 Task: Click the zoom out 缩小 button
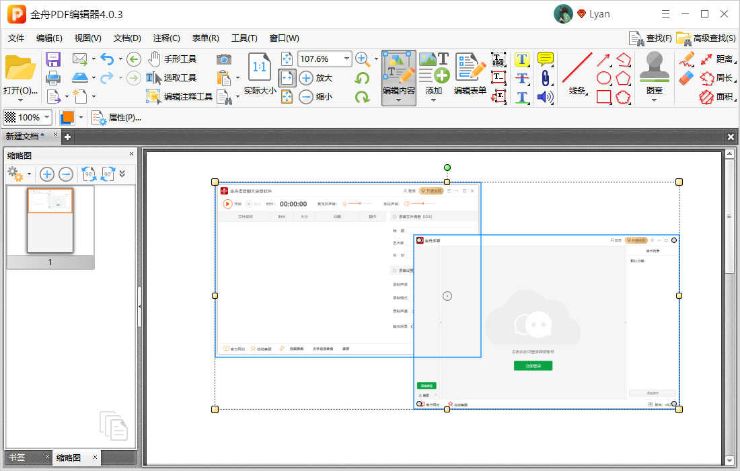point(316,97)
